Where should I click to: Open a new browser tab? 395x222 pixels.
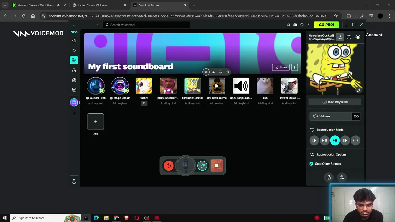point(194,5)
